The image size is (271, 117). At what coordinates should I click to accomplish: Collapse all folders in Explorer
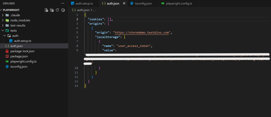click(63, 10)
